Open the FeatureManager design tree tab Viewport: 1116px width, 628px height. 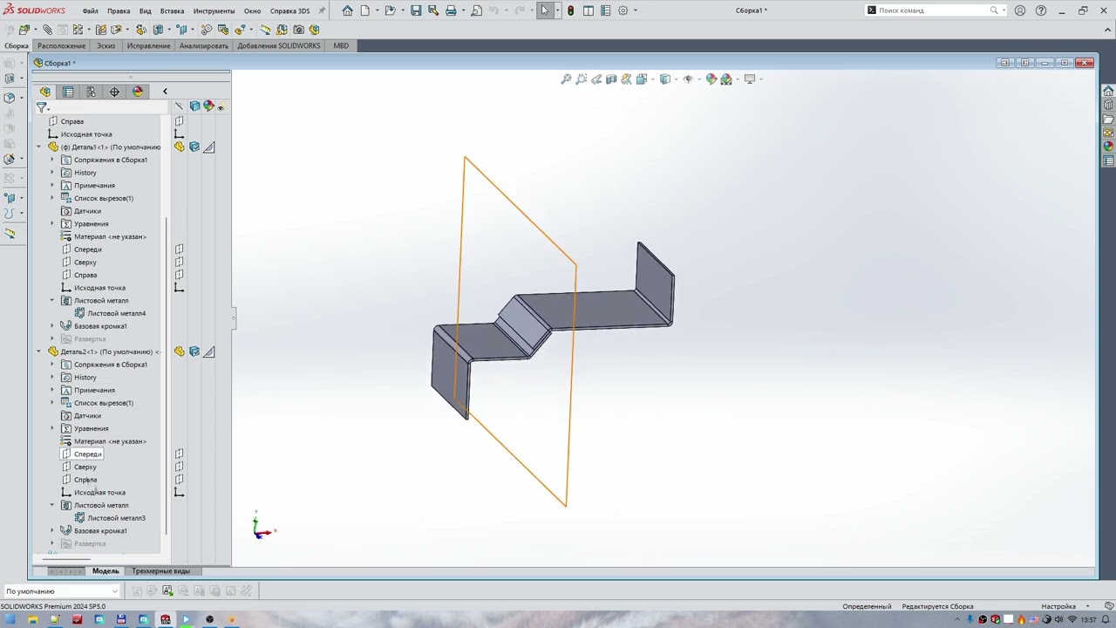coord(44,92)
